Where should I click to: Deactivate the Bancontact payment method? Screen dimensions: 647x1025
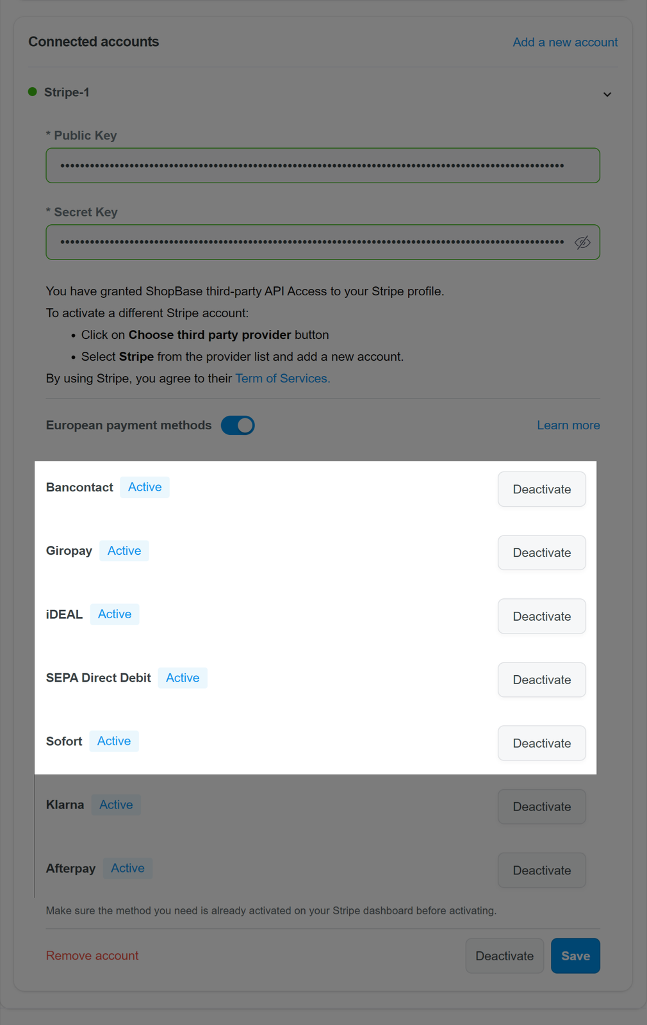click(x=542, y=489)
